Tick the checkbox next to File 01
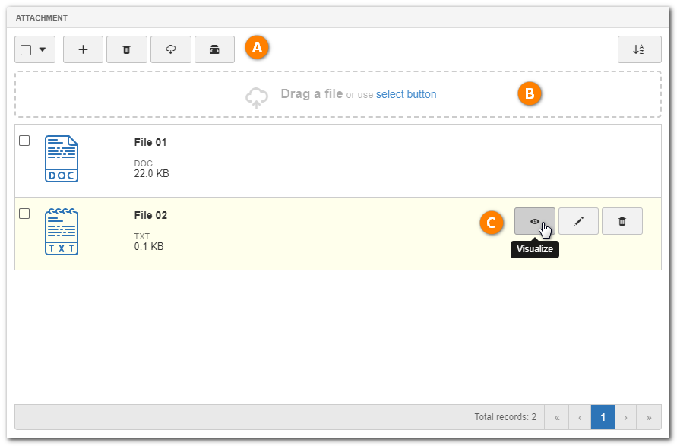The height and width of the screenshot is (446, 677). [24, 141]
